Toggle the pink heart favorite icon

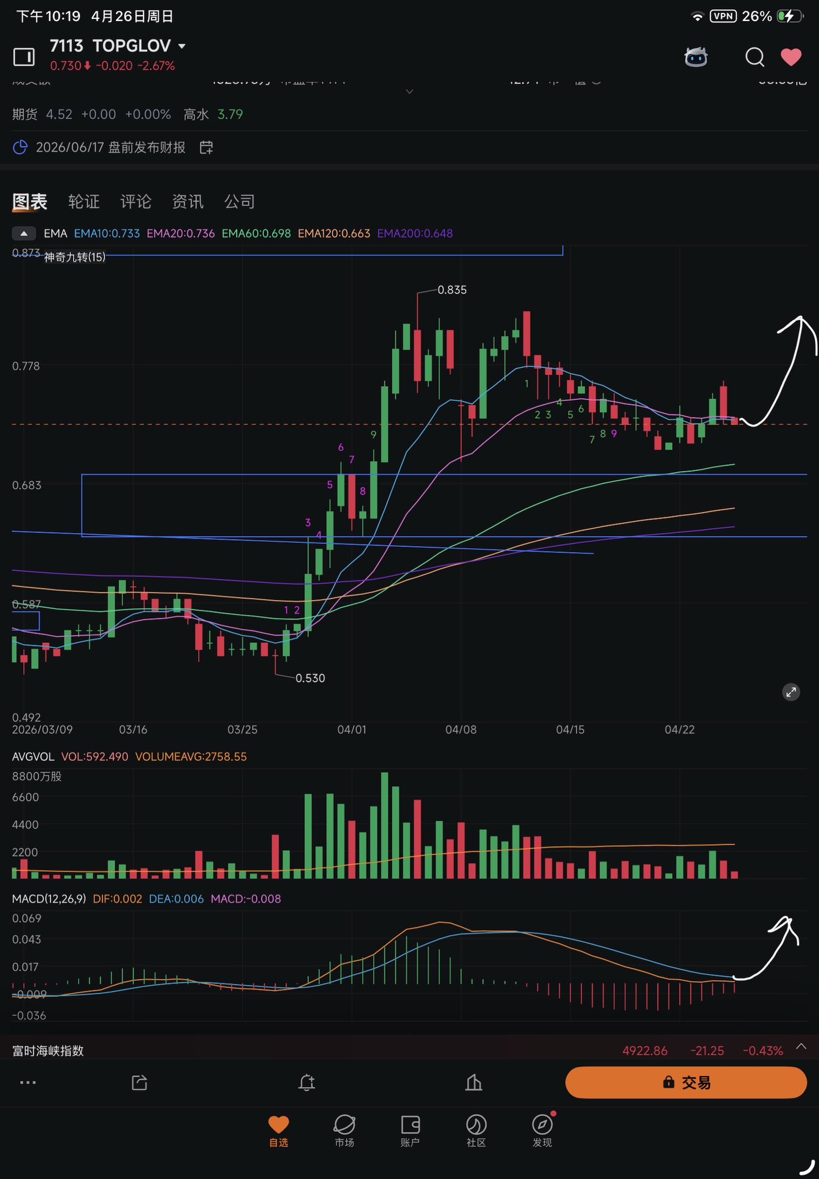791,56
